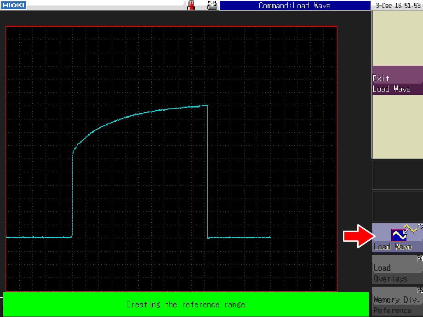Viewport: 423px width, 317px height.
Task: Click the HIOKI logo in the top bar
Action: point(13,6)
